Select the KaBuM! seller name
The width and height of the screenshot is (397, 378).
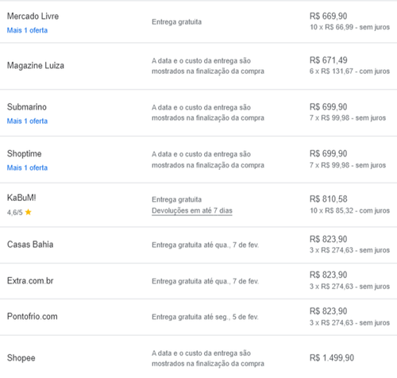(21, 198)
